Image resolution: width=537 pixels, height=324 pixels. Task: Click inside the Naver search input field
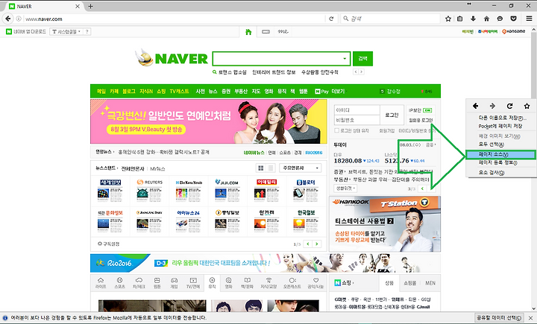(x=277, y=59)
